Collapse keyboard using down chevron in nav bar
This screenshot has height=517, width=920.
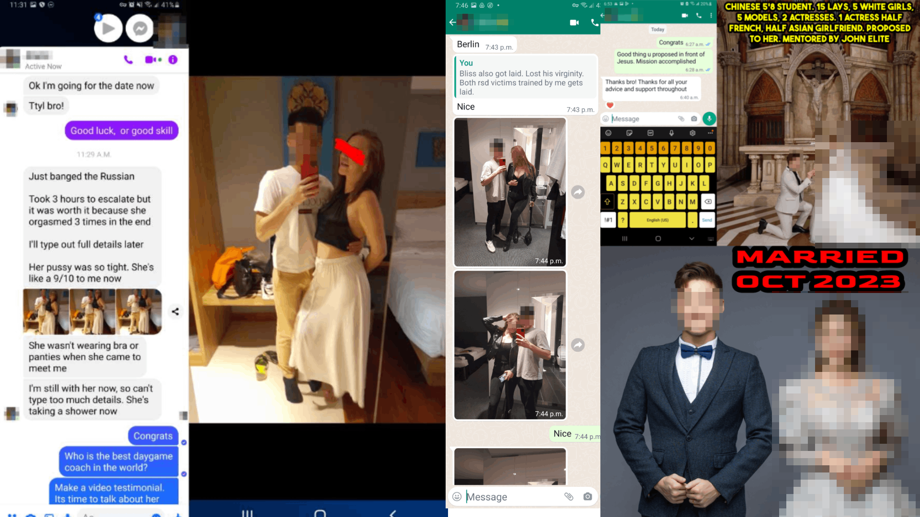[691, 238]
